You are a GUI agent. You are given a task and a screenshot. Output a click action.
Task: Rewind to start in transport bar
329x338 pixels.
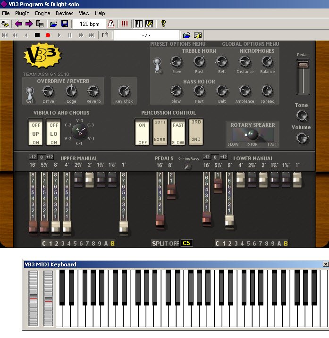click(5, 35)
